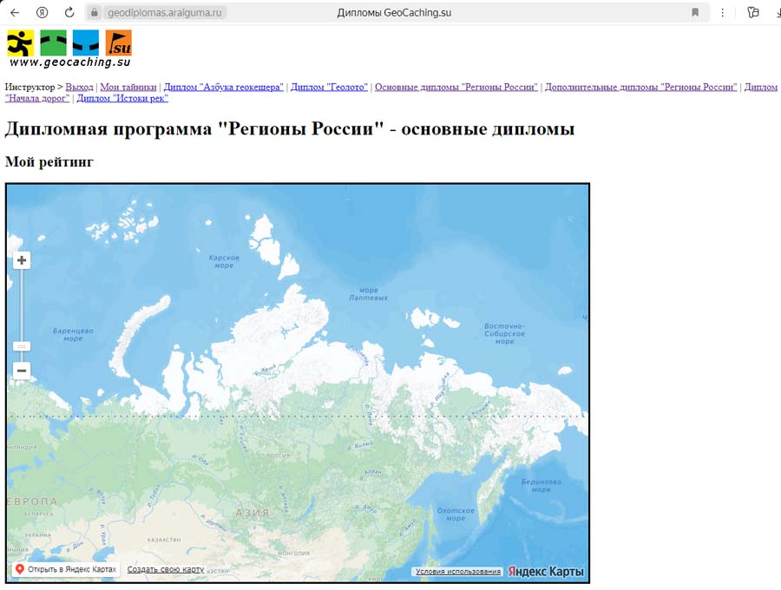Image resolution: width=781 pixels, height=590 pixels.
Task: Click geocaching.su logo image
Action: pyautogui.click(x=69, y=49)
